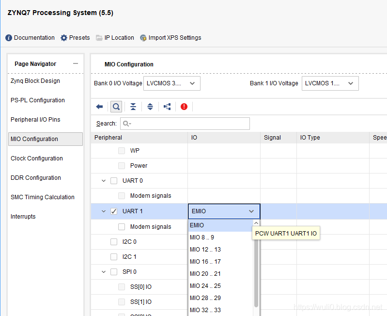Open the Documentation info icon
Viewport: 387px width, 316px height.
coord(9,38)
